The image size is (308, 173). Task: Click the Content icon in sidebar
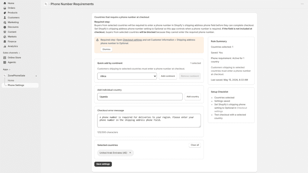[x=5, y=32]
